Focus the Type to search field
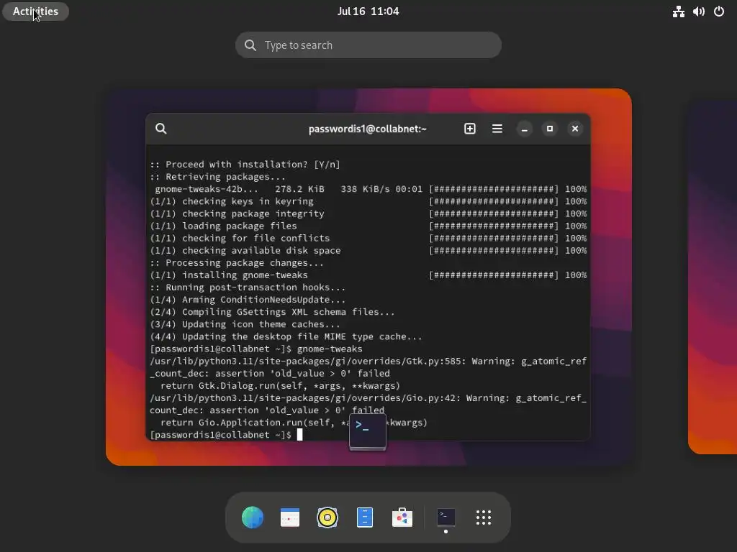Image resolution: width=737 pixels, height=552 pixels. click(x=368, y=45)
